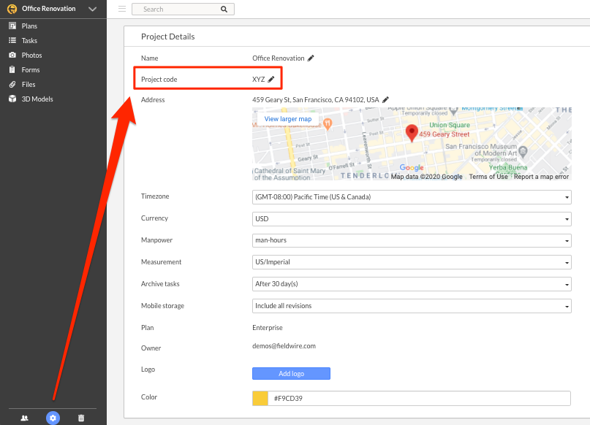
Task: Click the owner email demos@fieldwire.com
Action: point(284,346)
